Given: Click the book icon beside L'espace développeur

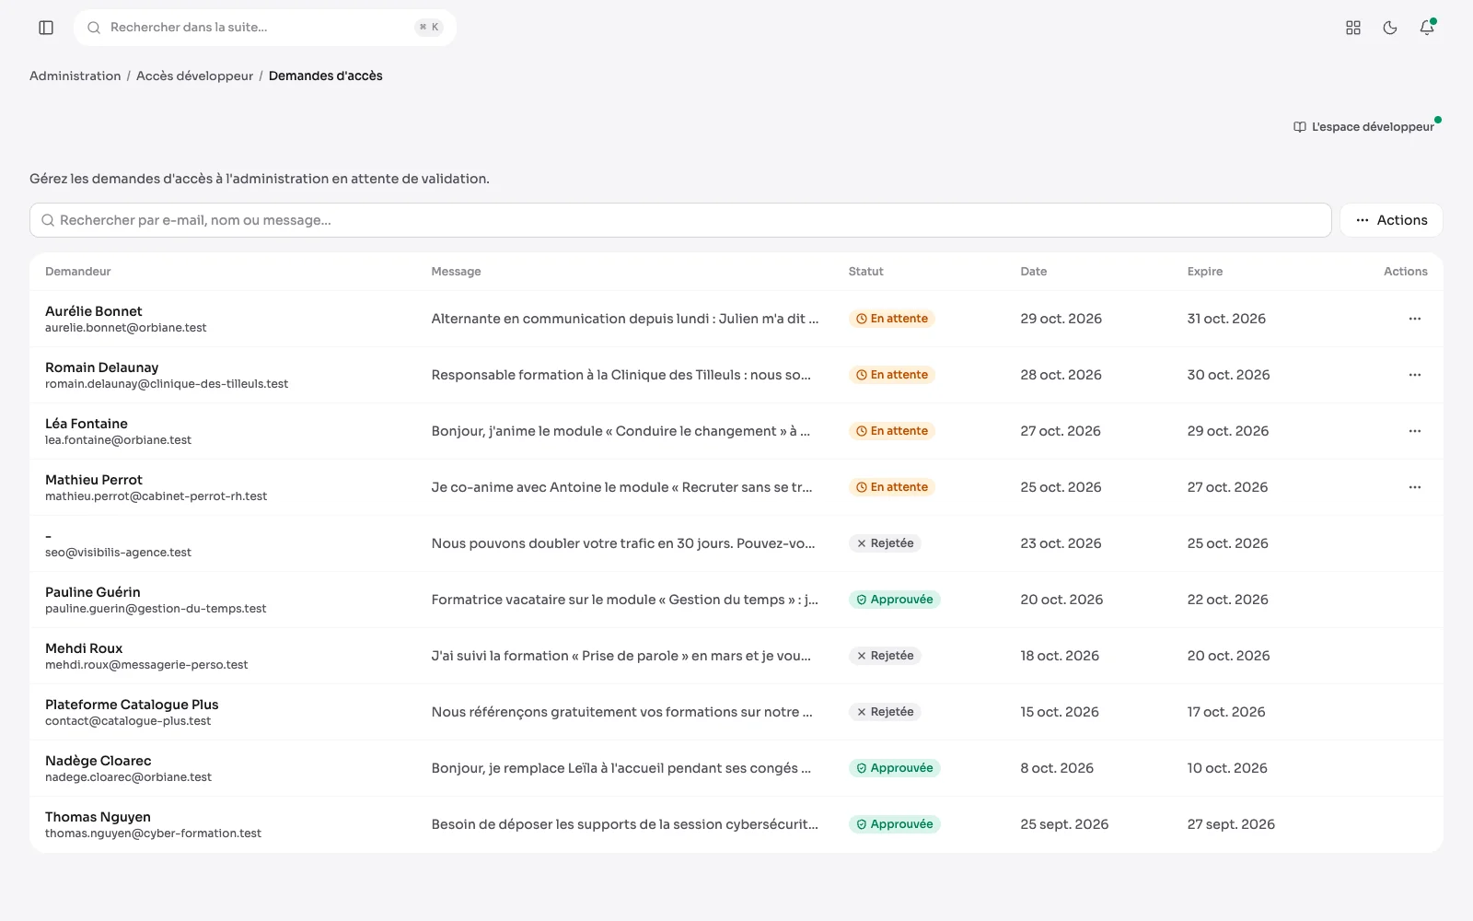Looking at the screenshot, I should point(1300,127).
